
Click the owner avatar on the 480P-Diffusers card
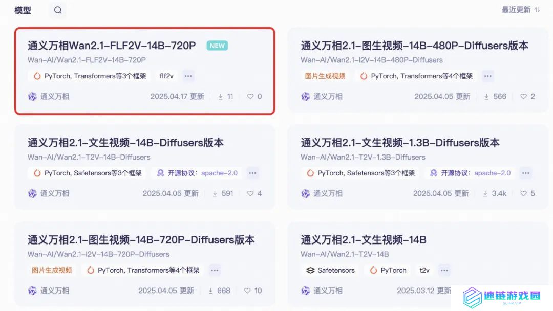pos(305,97)
